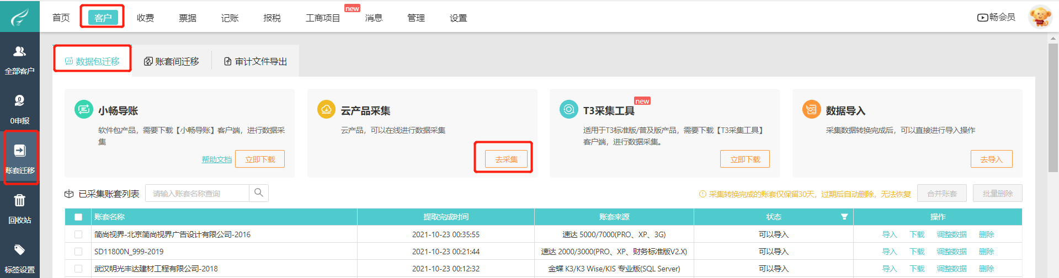Open 标签设置 in the sidebar
The image size is (1059, 278).
[x=20, y=258]
